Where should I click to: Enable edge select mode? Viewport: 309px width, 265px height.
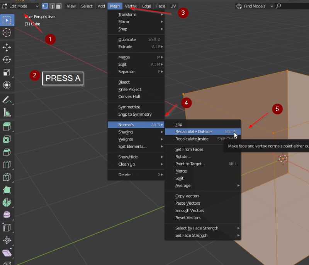tap(52, 6)
